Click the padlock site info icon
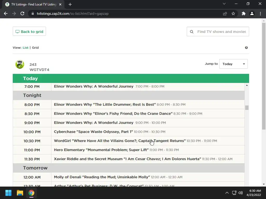266x199 pixels. [x=33, y=13]
